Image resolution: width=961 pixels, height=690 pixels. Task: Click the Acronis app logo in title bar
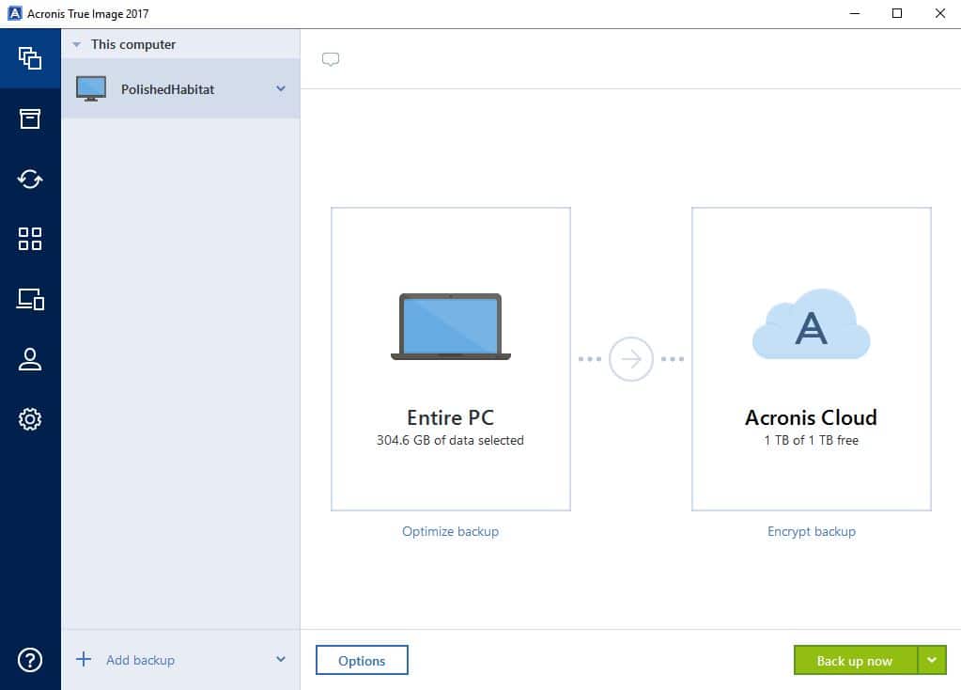point(15,13)
